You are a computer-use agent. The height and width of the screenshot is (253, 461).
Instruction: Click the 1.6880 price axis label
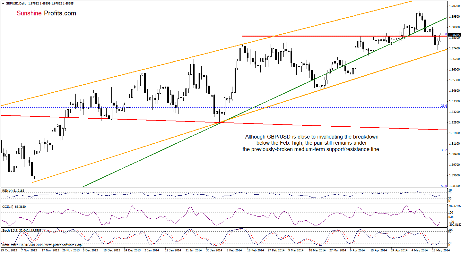point(455,27)
